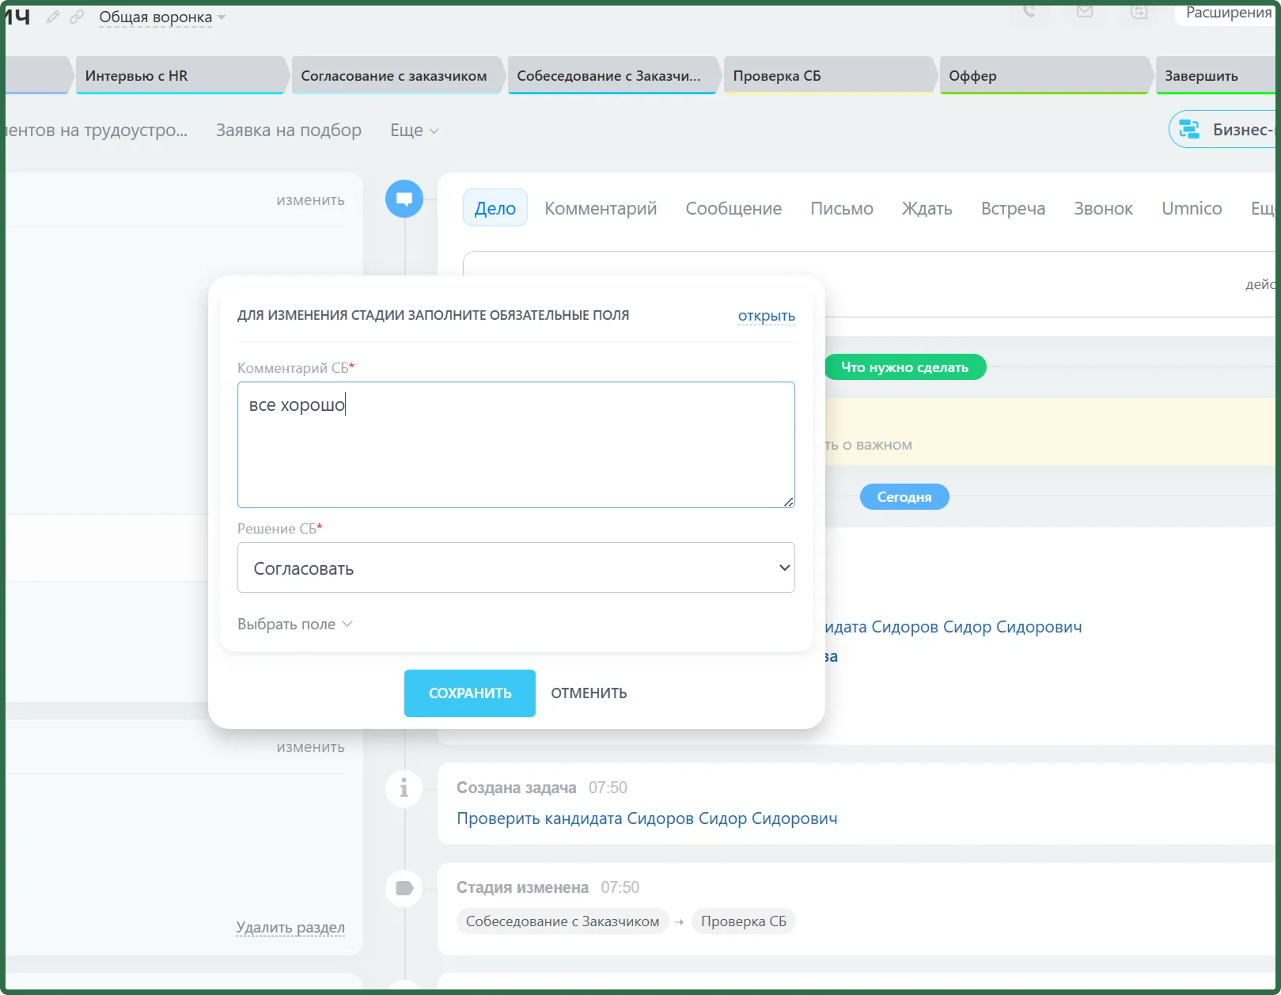Viewport: 1281px width, 995px height.
Task: Click into the Комментарий СБ text area
Action: point(516,445)
